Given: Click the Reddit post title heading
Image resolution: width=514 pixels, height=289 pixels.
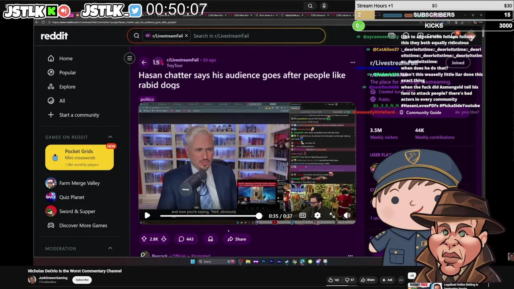Looking at the screenshot, I should coord(242,80).
